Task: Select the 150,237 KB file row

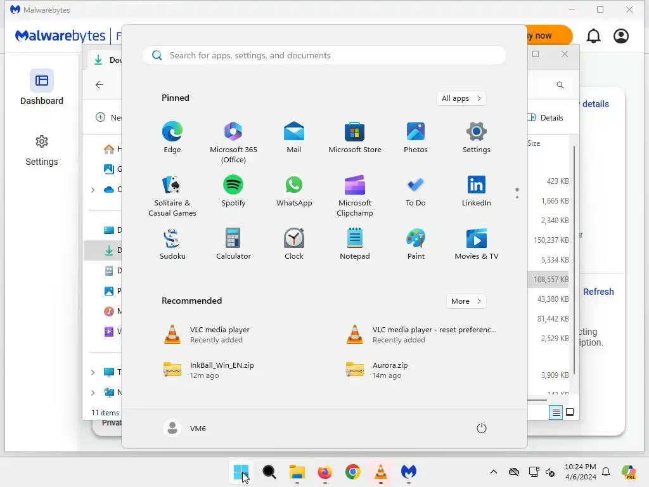Action: [x=549, y=240]
